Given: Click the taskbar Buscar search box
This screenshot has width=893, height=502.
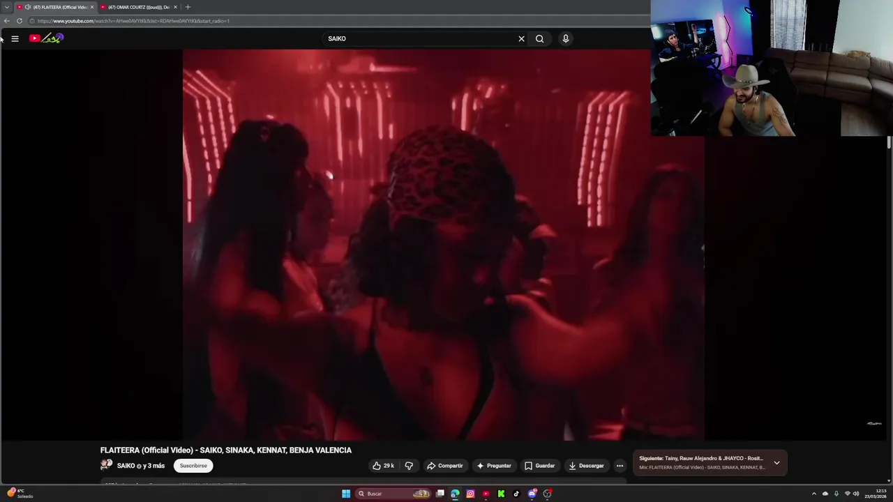Looking at the screenshot, I should (x=393, y=494).
